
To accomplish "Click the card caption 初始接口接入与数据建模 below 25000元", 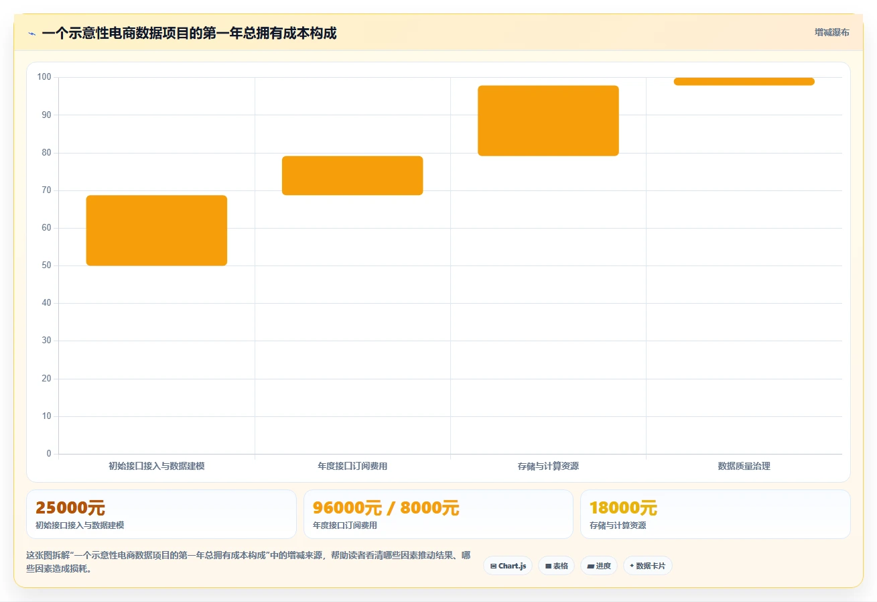I will pyautogui.click(x=80, y=526).
